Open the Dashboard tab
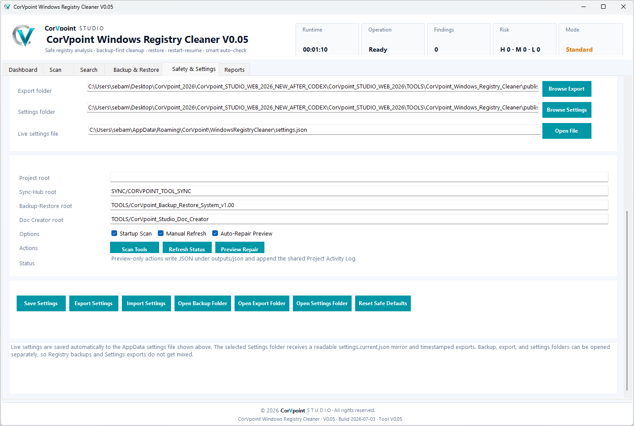The height and width of the screenshot is (426, 634). pos(23,70)
